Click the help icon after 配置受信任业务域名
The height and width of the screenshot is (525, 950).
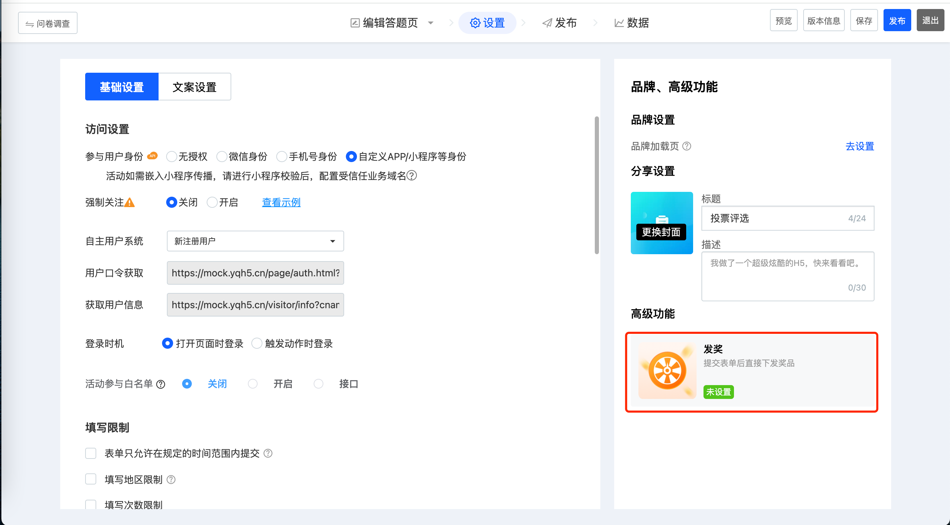pos(412,176)
